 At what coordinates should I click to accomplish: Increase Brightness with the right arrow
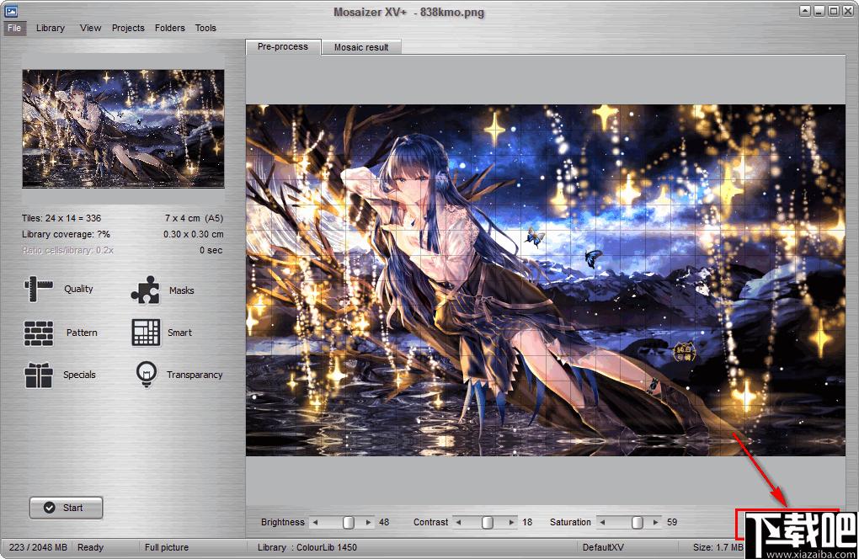(x=368, y=522)
